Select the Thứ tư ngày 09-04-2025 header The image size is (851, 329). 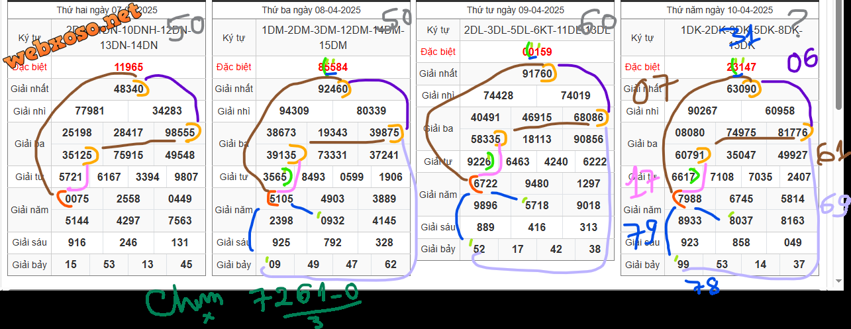515,9
